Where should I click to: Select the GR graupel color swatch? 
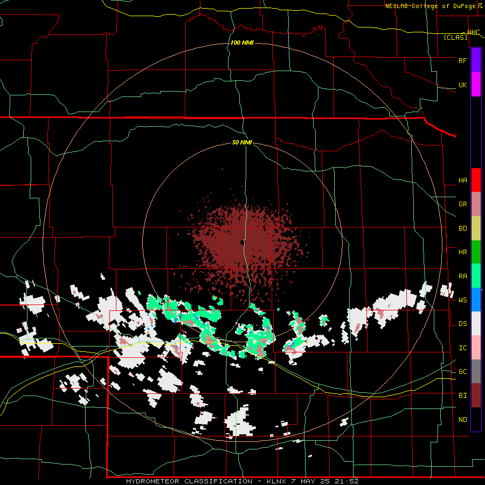tap(476, 204)
